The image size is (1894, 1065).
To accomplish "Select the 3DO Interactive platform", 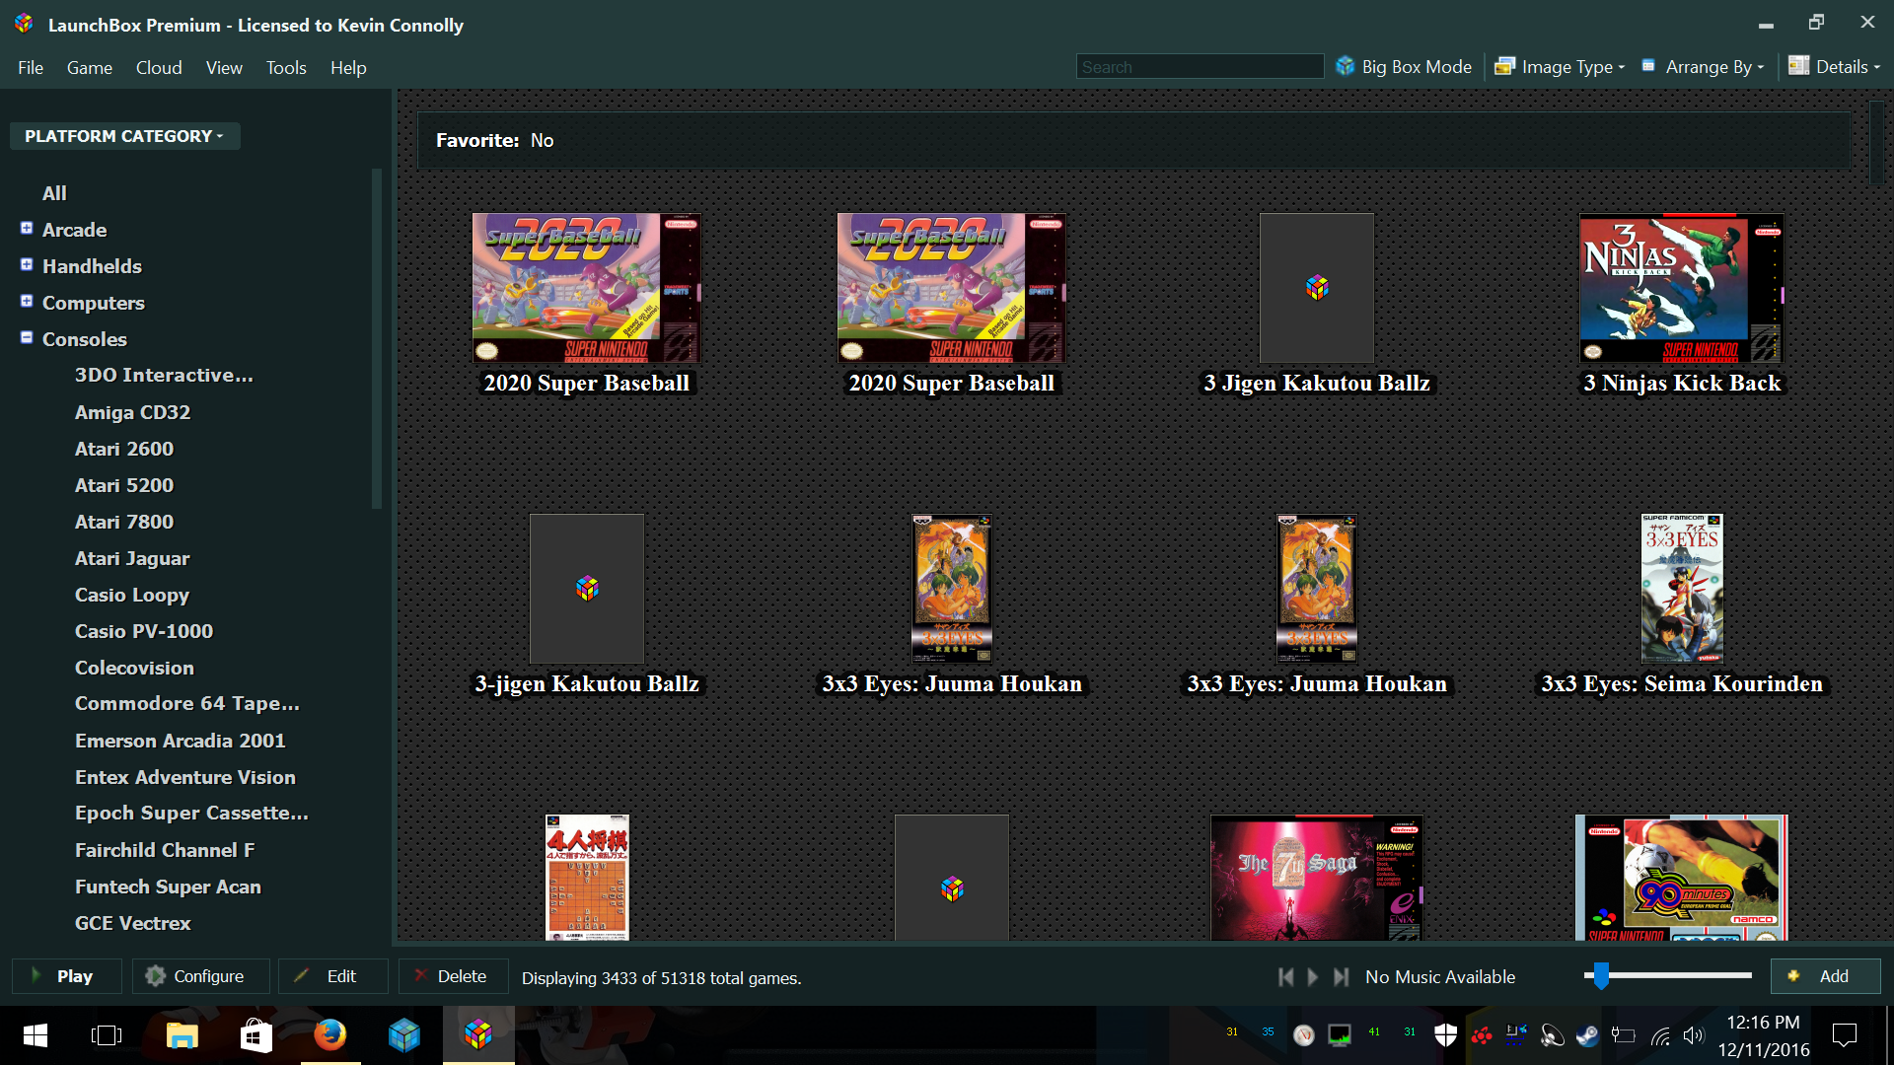I will [x=164, y=375].
